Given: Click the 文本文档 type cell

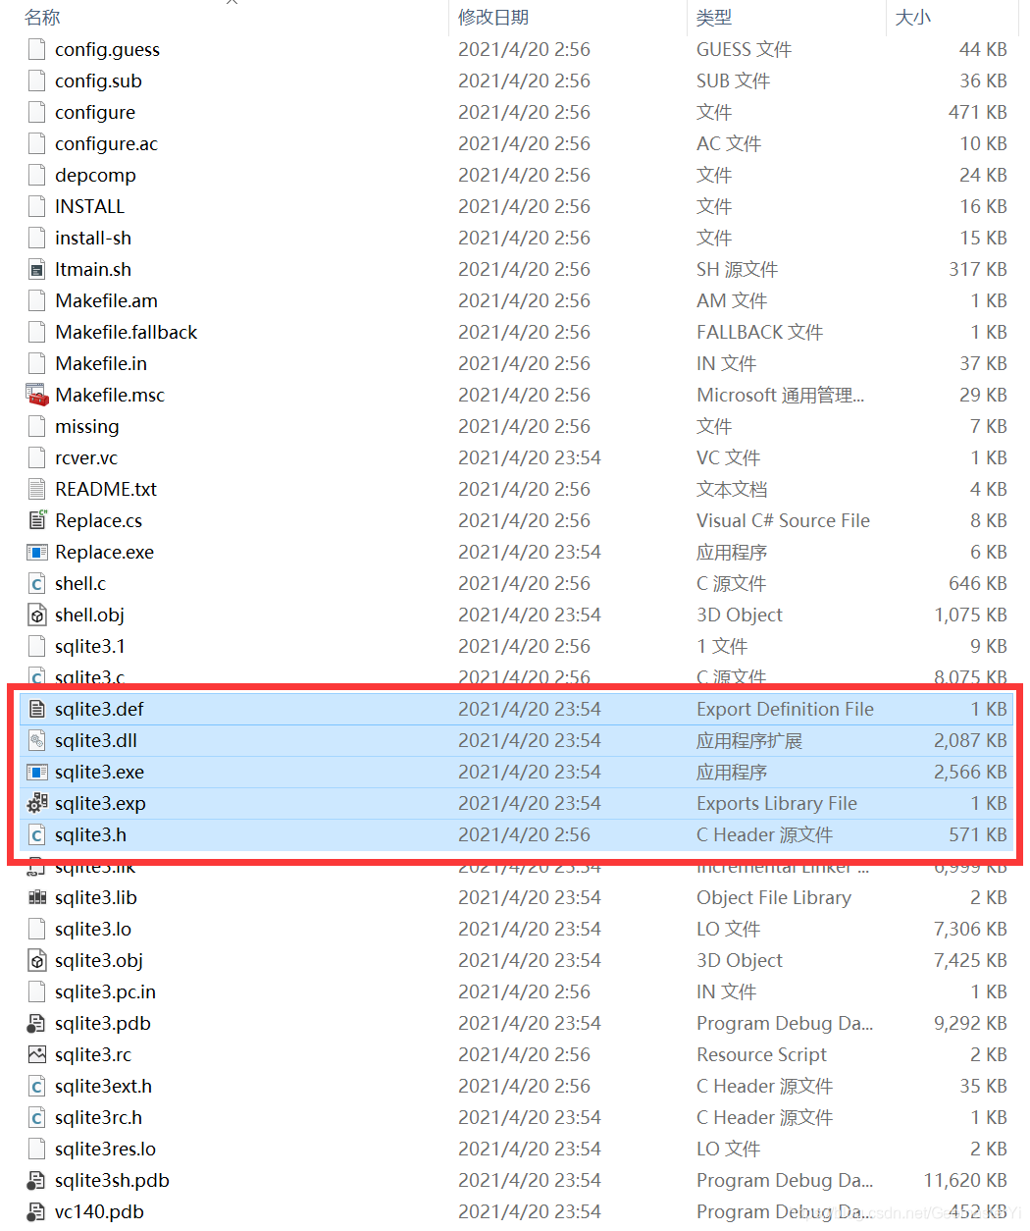Looking at the screenshot, I should [732, 489].
